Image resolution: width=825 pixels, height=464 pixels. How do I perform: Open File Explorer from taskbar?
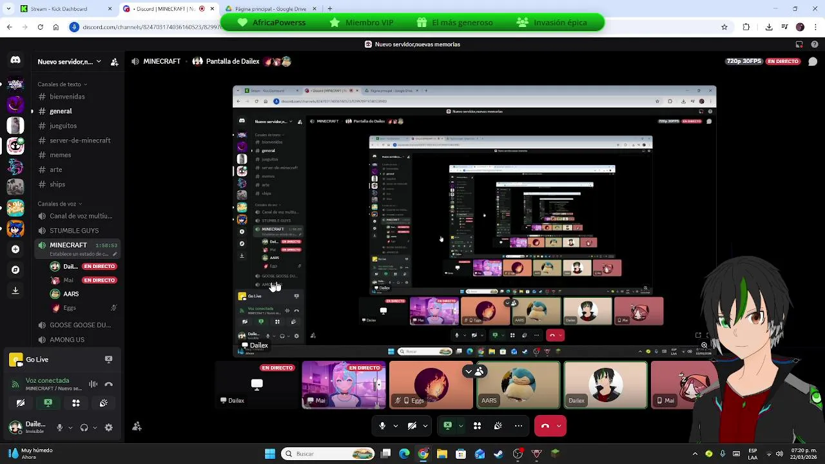tap(442, 454)
